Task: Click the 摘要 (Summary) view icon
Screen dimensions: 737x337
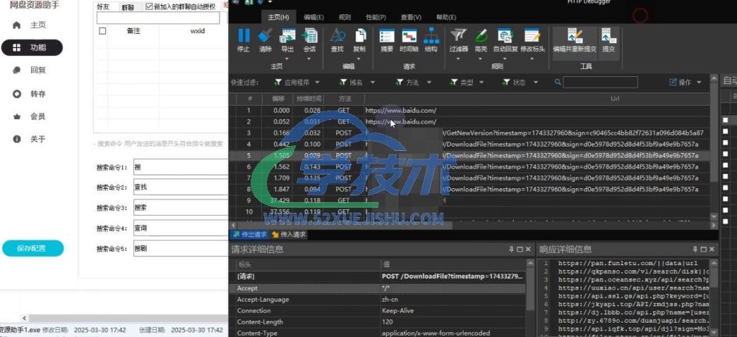Action: coord(386,39)
